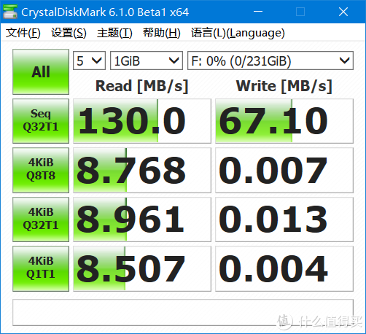Click the CrystalDiskMark app icon in title bar
This screenshot has width=366, height=334.
[x=10, y=12]
